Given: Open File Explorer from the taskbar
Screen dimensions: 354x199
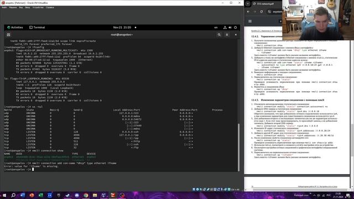Looking at the screenshot, I should [95, 195].
